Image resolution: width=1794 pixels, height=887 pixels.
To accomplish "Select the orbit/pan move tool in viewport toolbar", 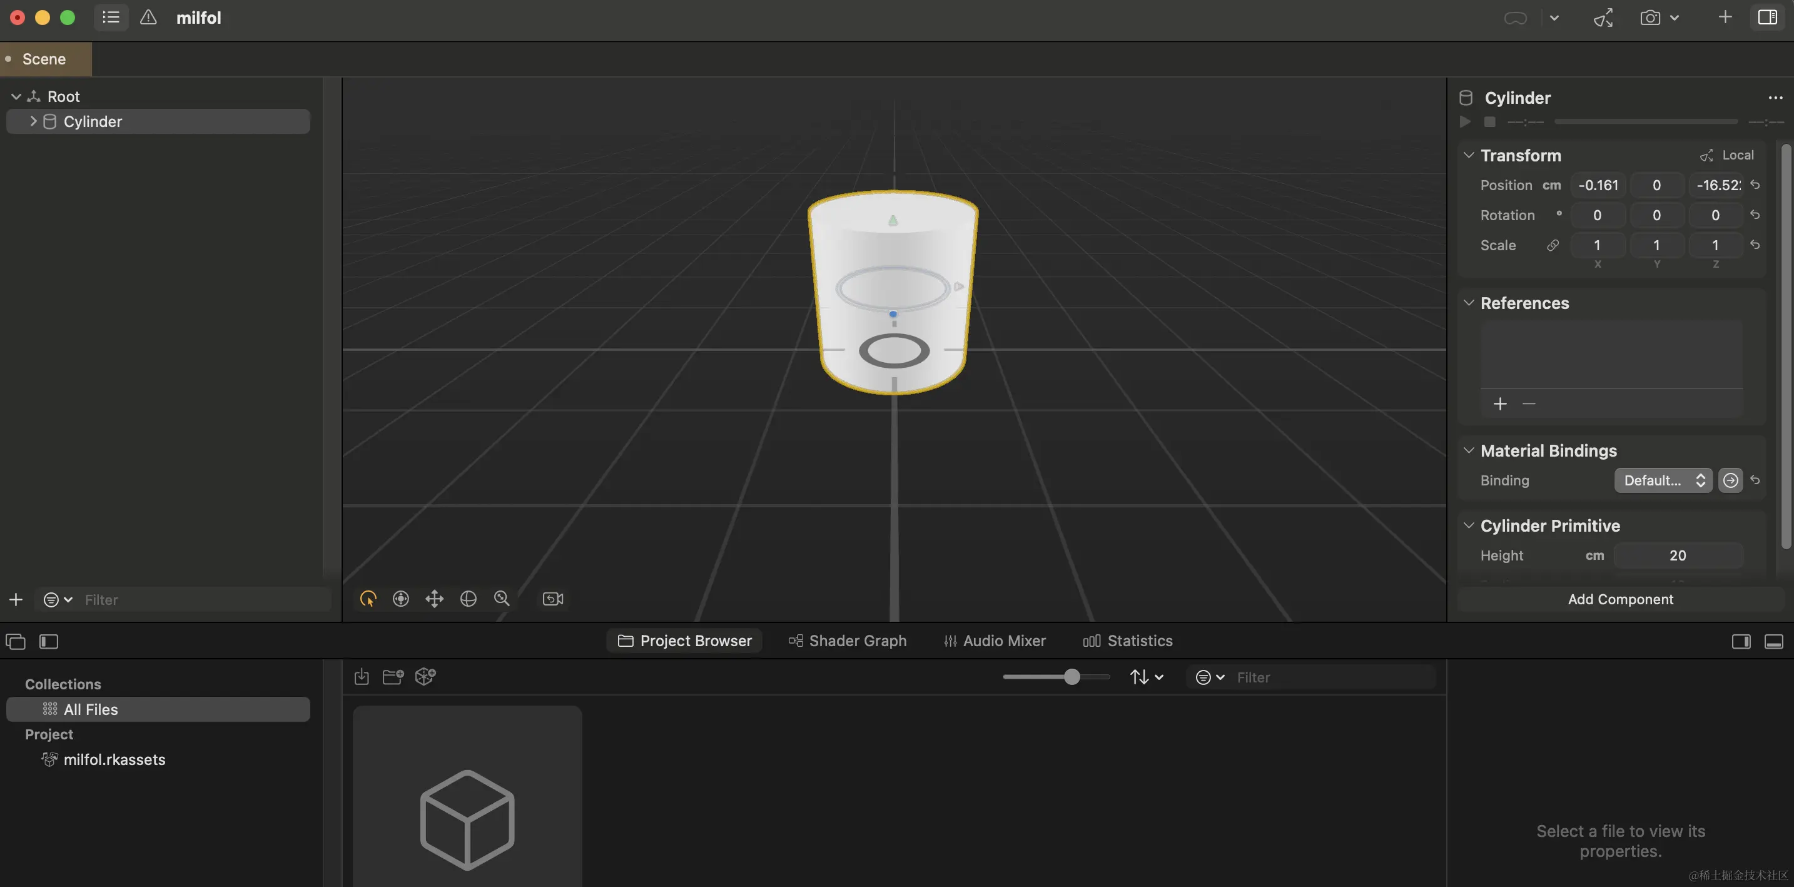I will [434, 599].
